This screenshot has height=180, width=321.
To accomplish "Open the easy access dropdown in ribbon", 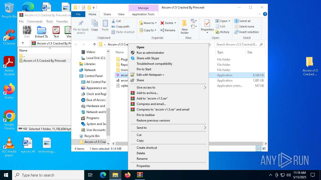I will click(x=194, y=26).
